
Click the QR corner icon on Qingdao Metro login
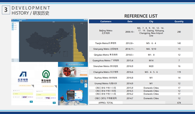(x=56, y=86)
